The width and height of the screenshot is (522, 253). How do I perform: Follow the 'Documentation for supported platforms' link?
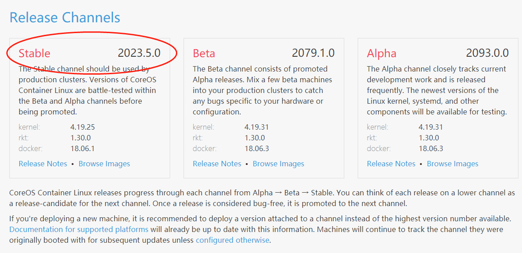tap(79, 230)
